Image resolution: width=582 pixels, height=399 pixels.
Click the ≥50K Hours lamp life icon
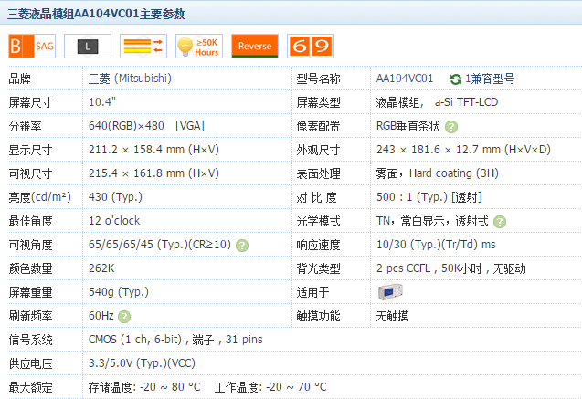pyautogui.click(x=199, y=46)
